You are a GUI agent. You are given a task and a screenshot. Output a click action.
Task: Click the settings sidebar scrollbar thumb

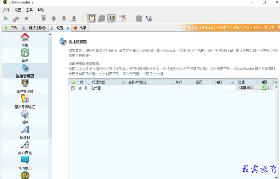(50, 87)
